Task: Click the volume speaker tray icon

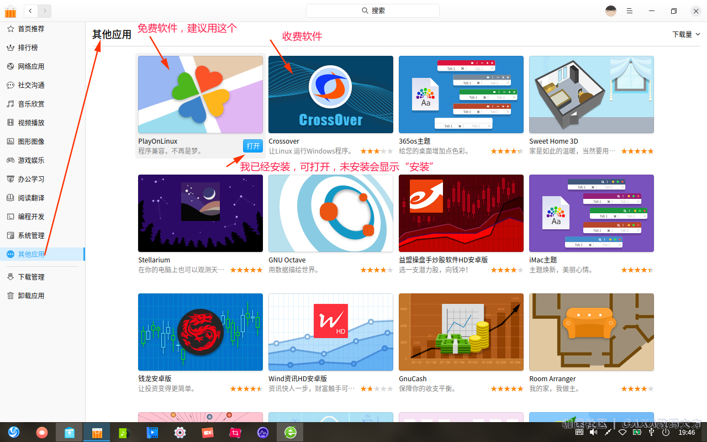Action: [x=594, y=432]
